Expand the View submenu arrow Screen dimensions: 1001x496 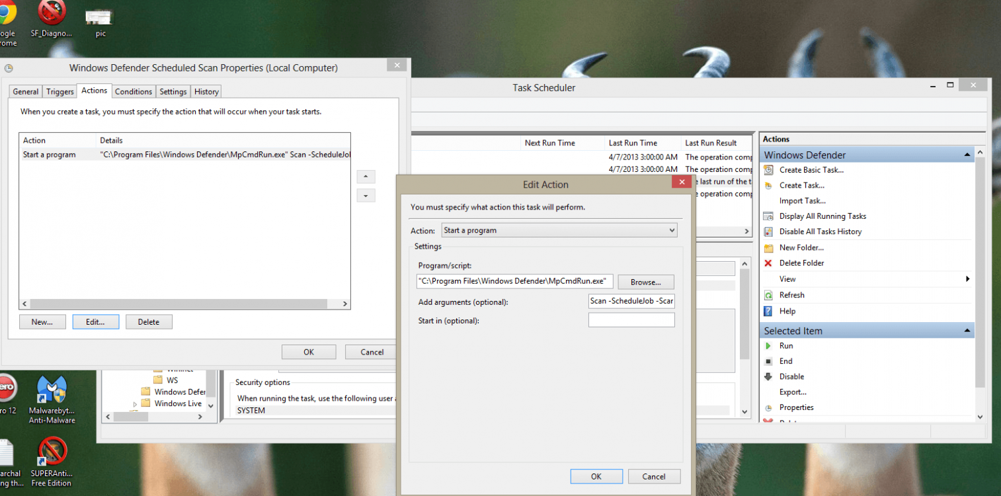pyautogui.click(x=968, y=279)
